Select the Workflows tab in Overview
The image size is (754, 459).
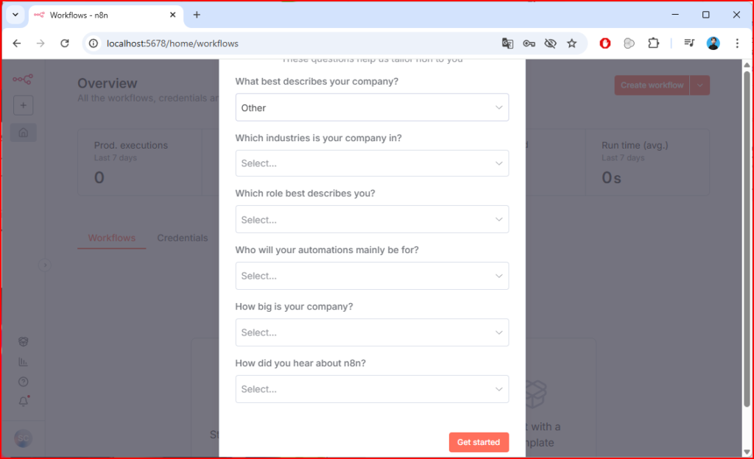pyautogui.click(x=112, y=238)
